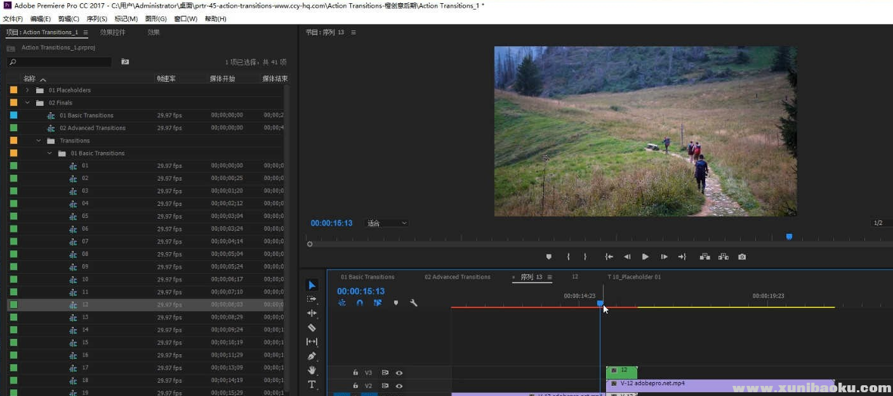Select the Type tool
Viewport: 893px width, 396px height.
(312, 385)
